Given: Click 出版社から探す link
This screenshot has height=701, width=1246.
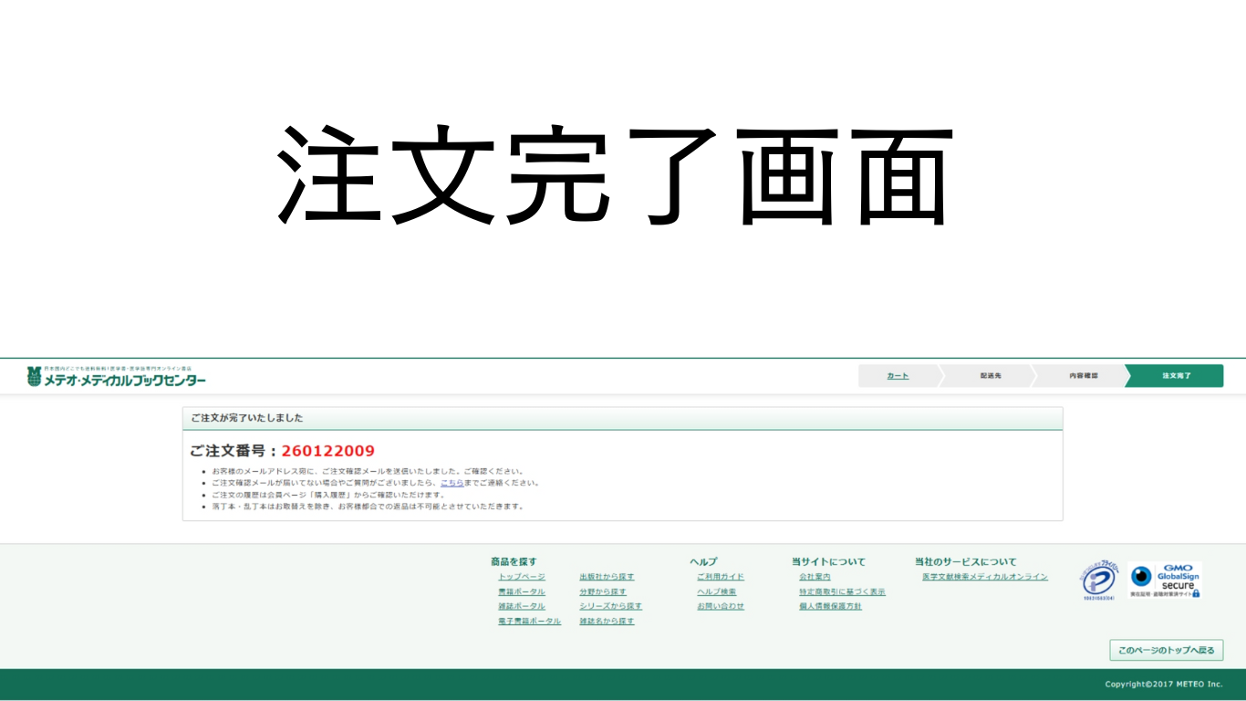Looking at the screenshot, I should coord(607,577).
